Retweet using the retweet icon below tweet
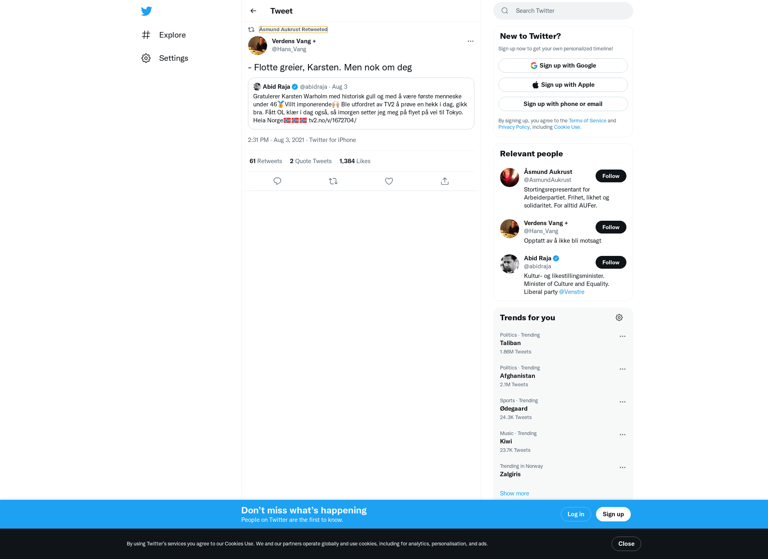768x559 pixels. click(333, 181)
